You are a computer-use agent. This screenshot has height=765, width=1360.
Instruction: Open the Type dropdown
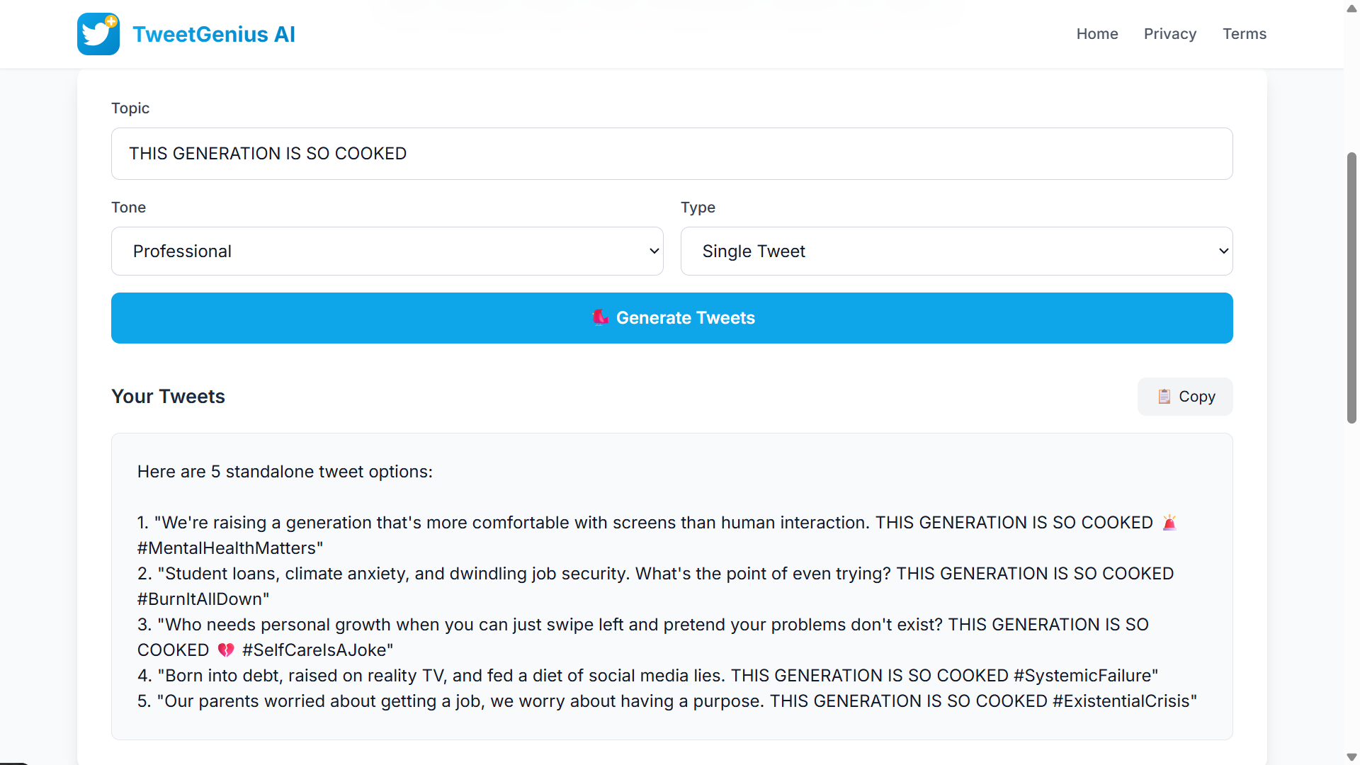pyautogui.click(x=956, y=251)
